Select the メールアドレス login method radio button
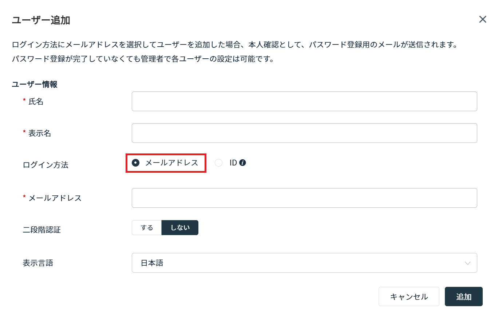Viewport: 494px width, 312px height. click(135, 163)
